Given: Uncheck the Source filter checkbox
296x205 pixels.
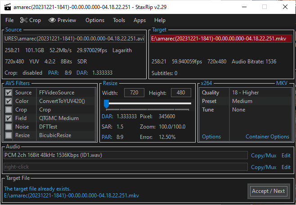Looking at the screenshot, I should (9, 93).
